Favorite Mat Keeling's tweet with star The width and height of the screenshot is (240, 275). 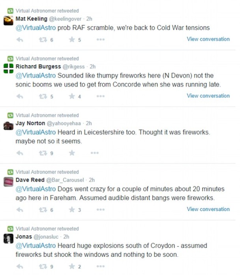72,39
